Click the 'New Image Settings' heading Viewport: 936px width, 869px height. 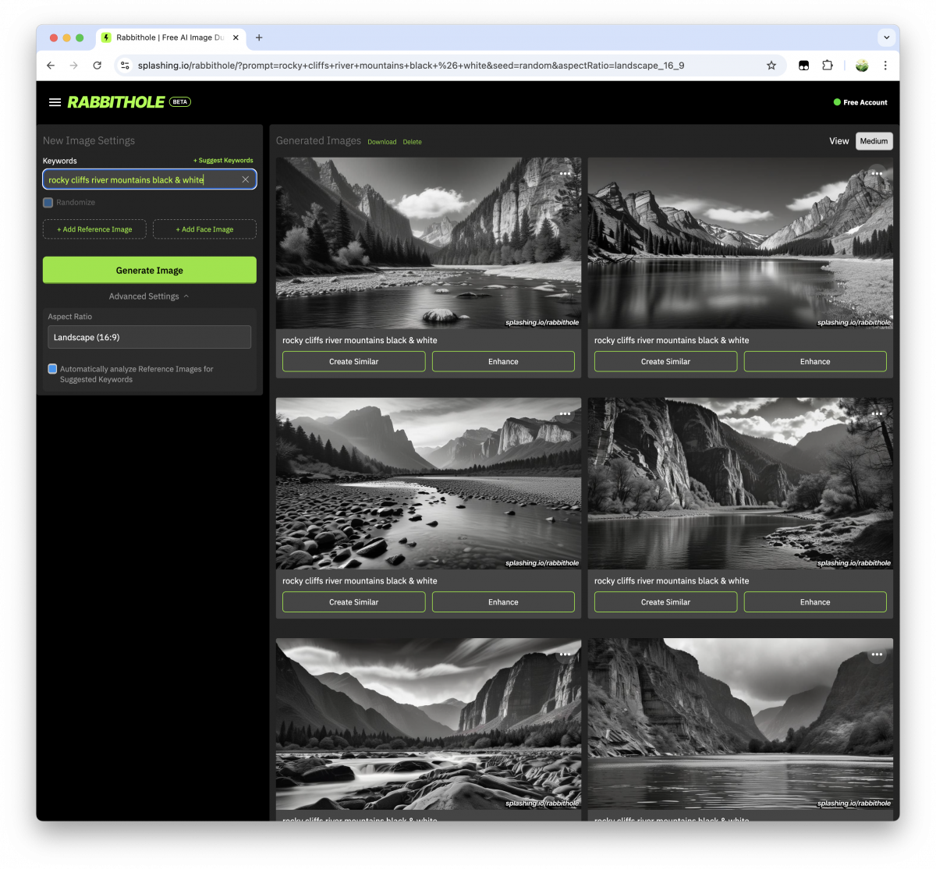click(89, 140)
